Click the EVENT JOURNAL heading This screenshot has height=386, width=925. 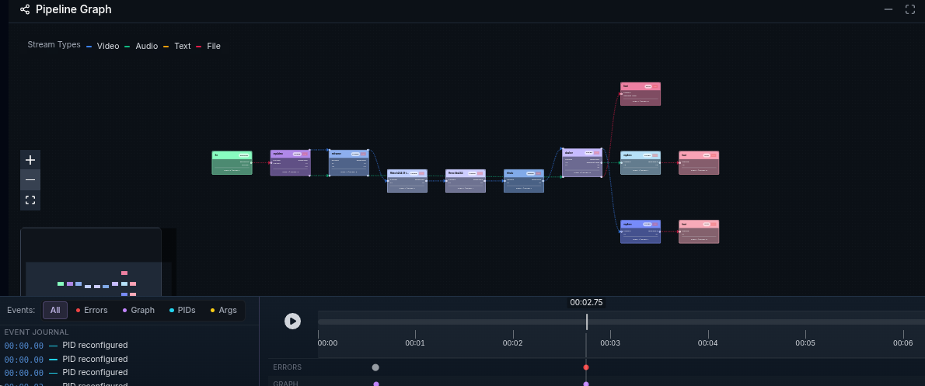(x=37, y=332)
